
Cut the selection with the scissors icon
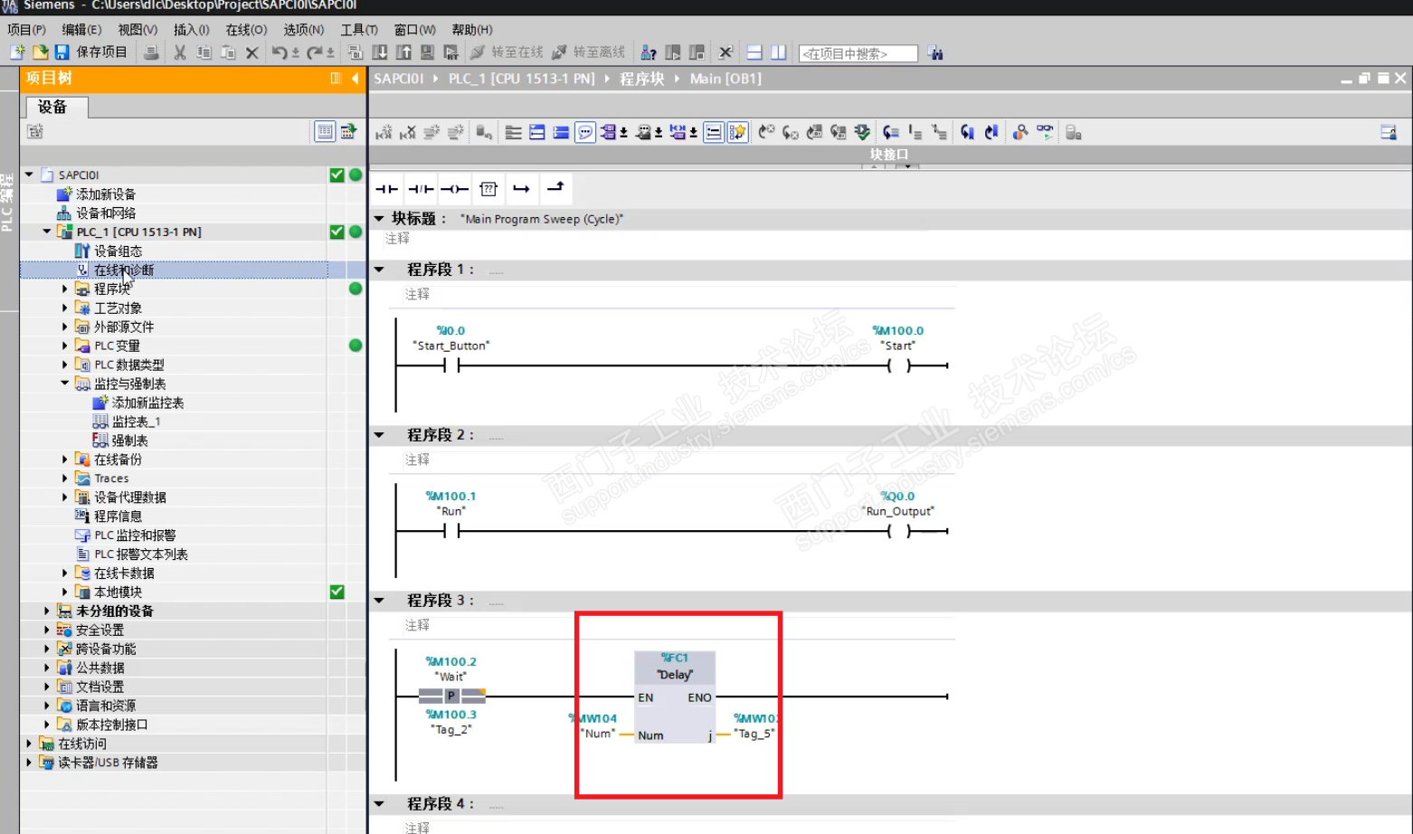[x=180, y=52]
